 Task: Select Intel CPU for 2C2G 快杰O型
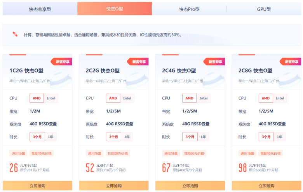click(127, 98)
